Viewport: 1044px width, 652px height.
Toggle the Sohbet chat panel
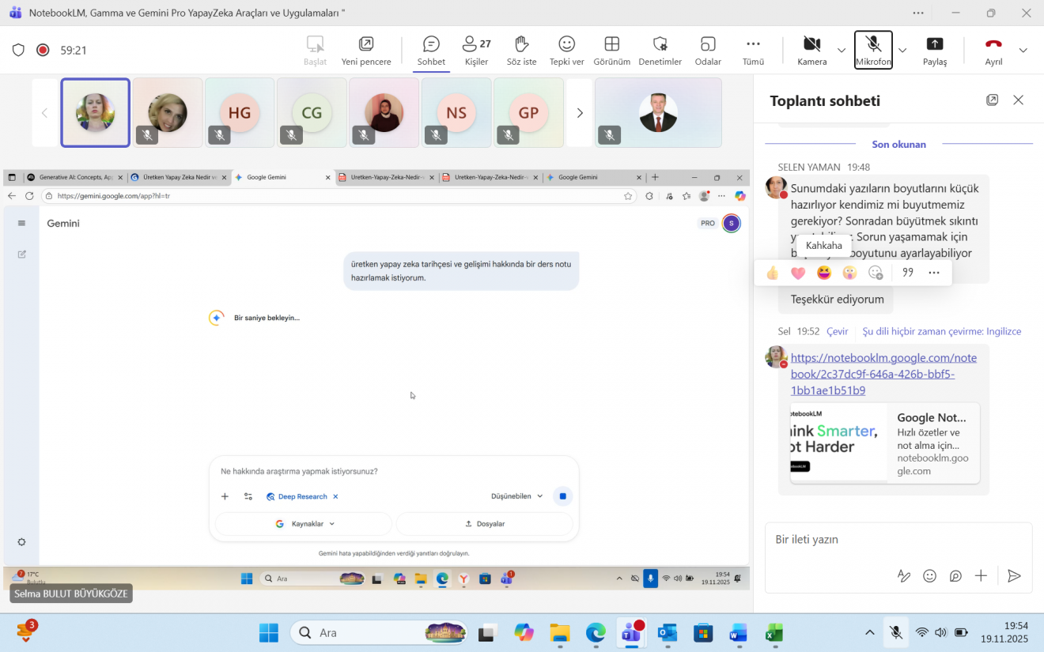click(431, 44)
